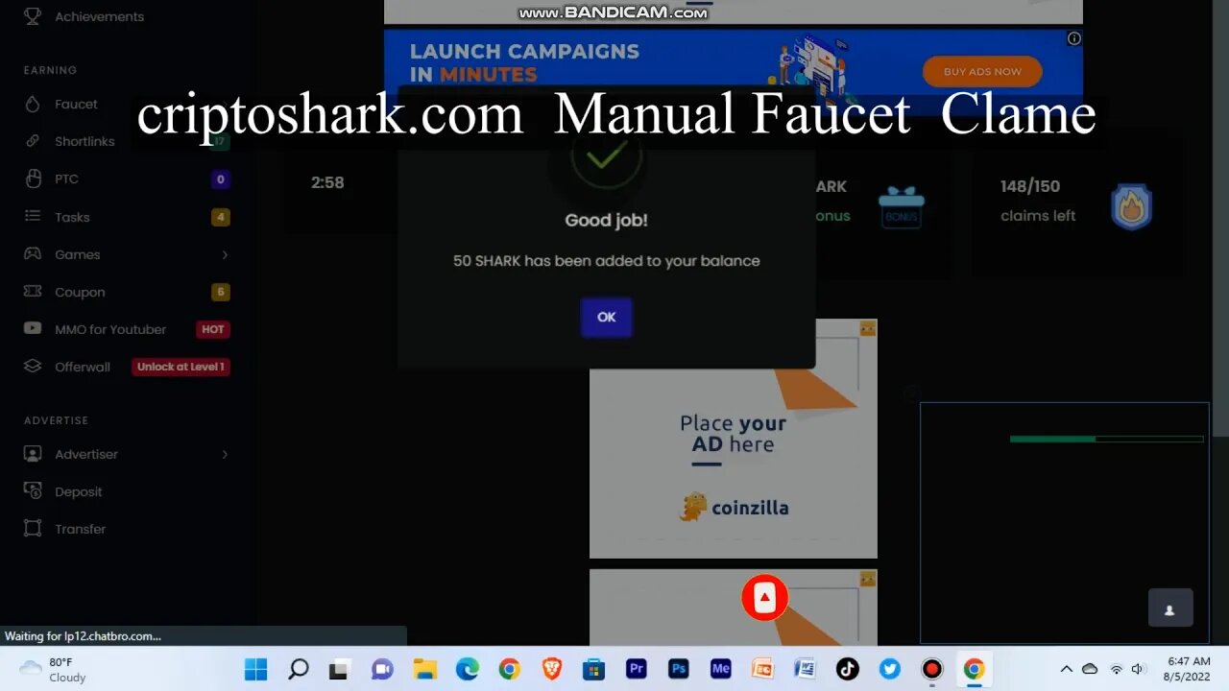Open TikTok from taskbar
1229x691 pixels.
847,669
